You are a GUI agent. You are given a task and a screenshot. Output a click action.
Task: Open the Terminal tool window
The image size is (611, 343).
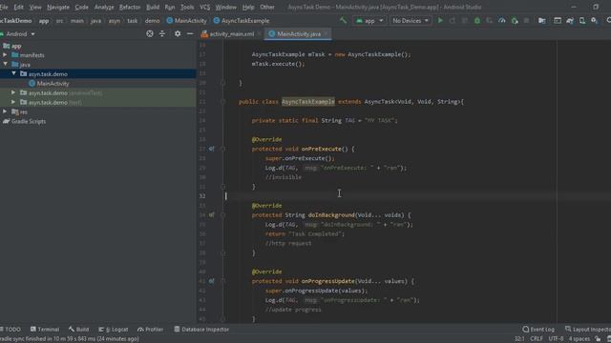[45, 330]
